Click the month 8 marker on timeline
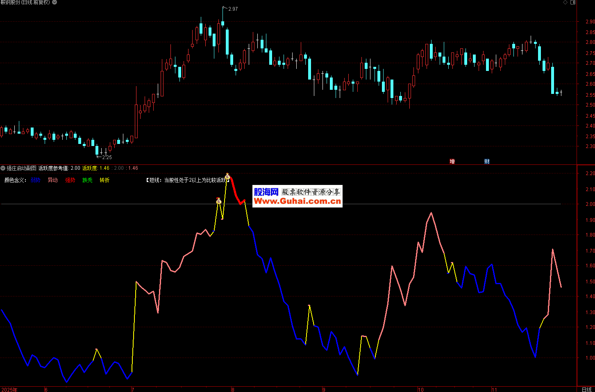 [x=233, y=390]
